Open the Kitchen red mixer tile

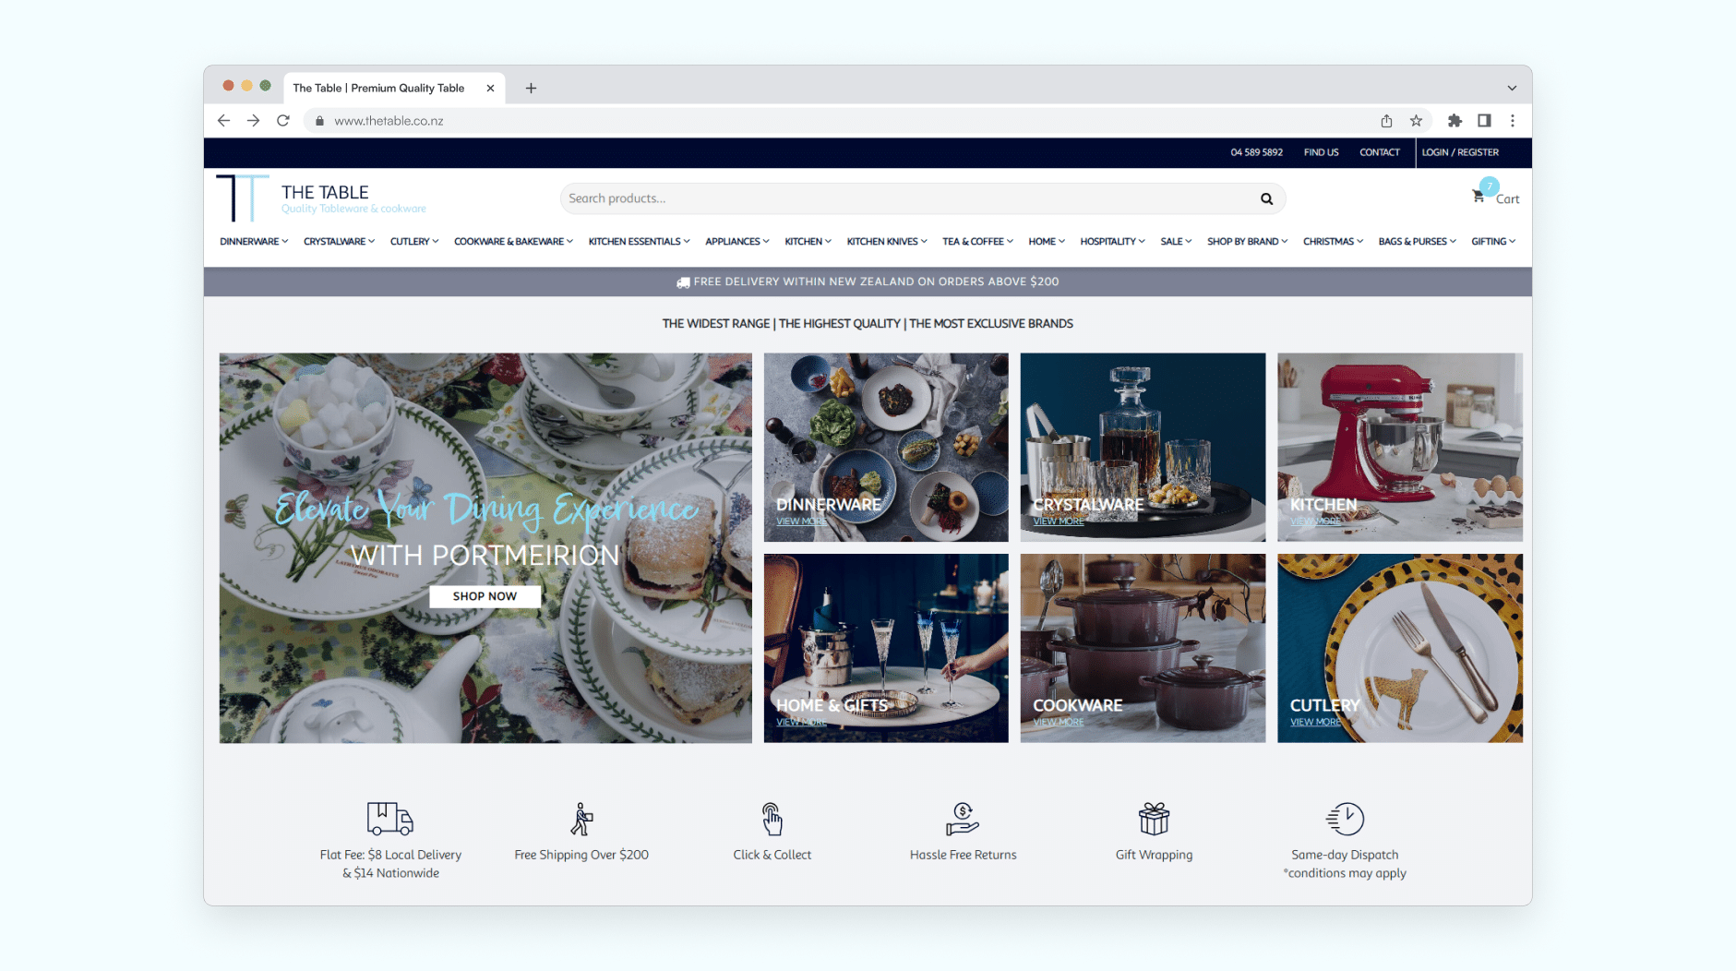click(1400, 447)
